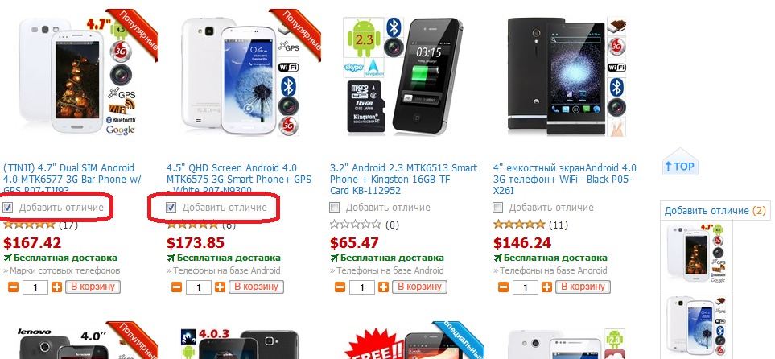
Task: Click the plus icon under the $65.47 phone
Action: tap(383, 287)
